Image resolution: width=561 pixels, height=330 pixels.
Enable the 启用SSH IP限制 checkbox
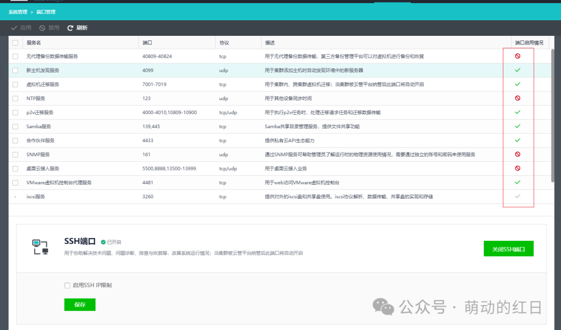point(67,285)
